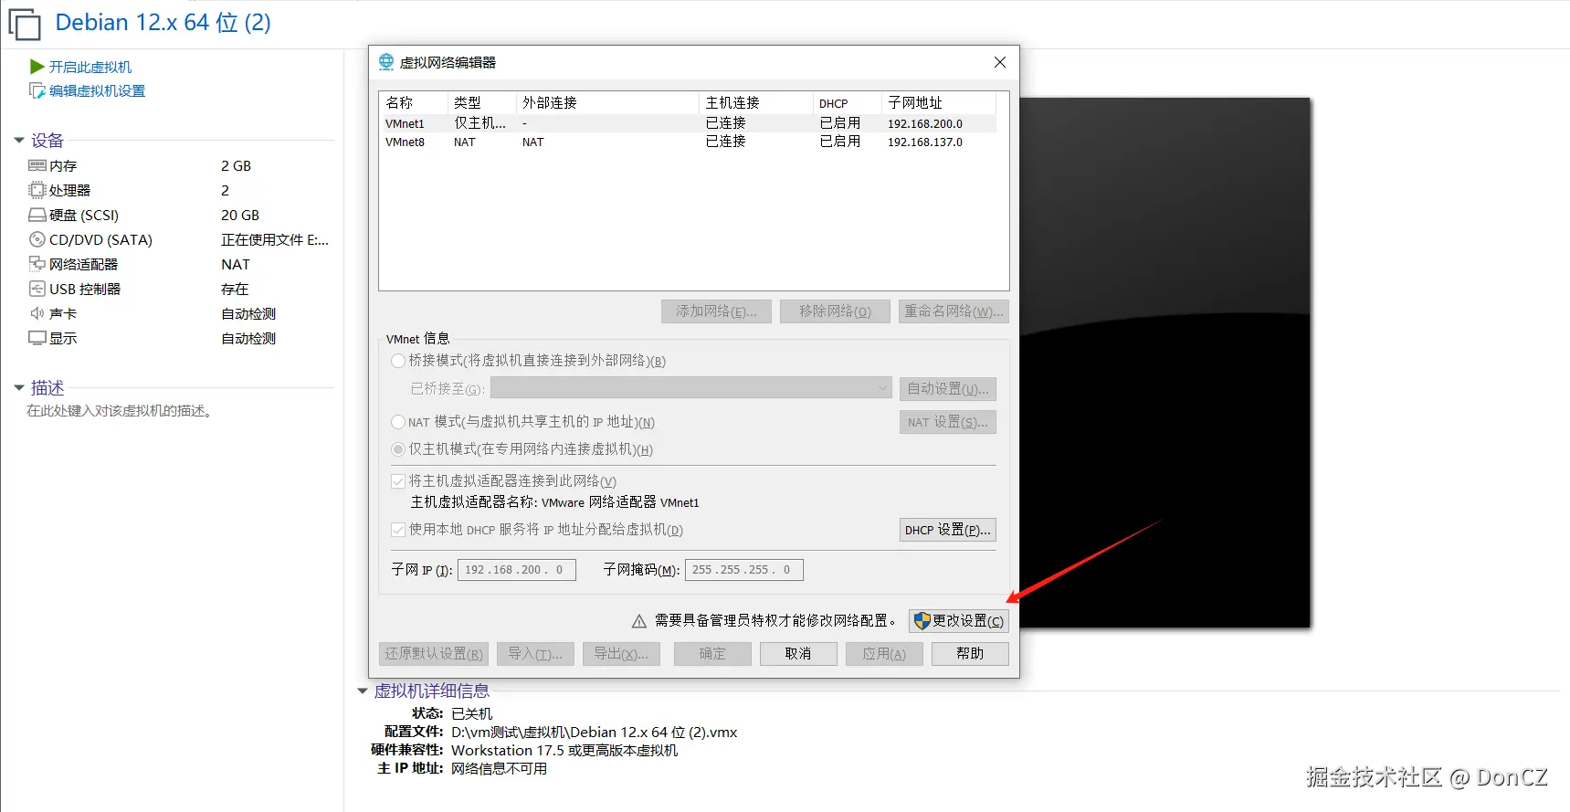This screenshot has width=1570, height=812.
Task: Click the 帮助 (Help) button
Action: 970,654
